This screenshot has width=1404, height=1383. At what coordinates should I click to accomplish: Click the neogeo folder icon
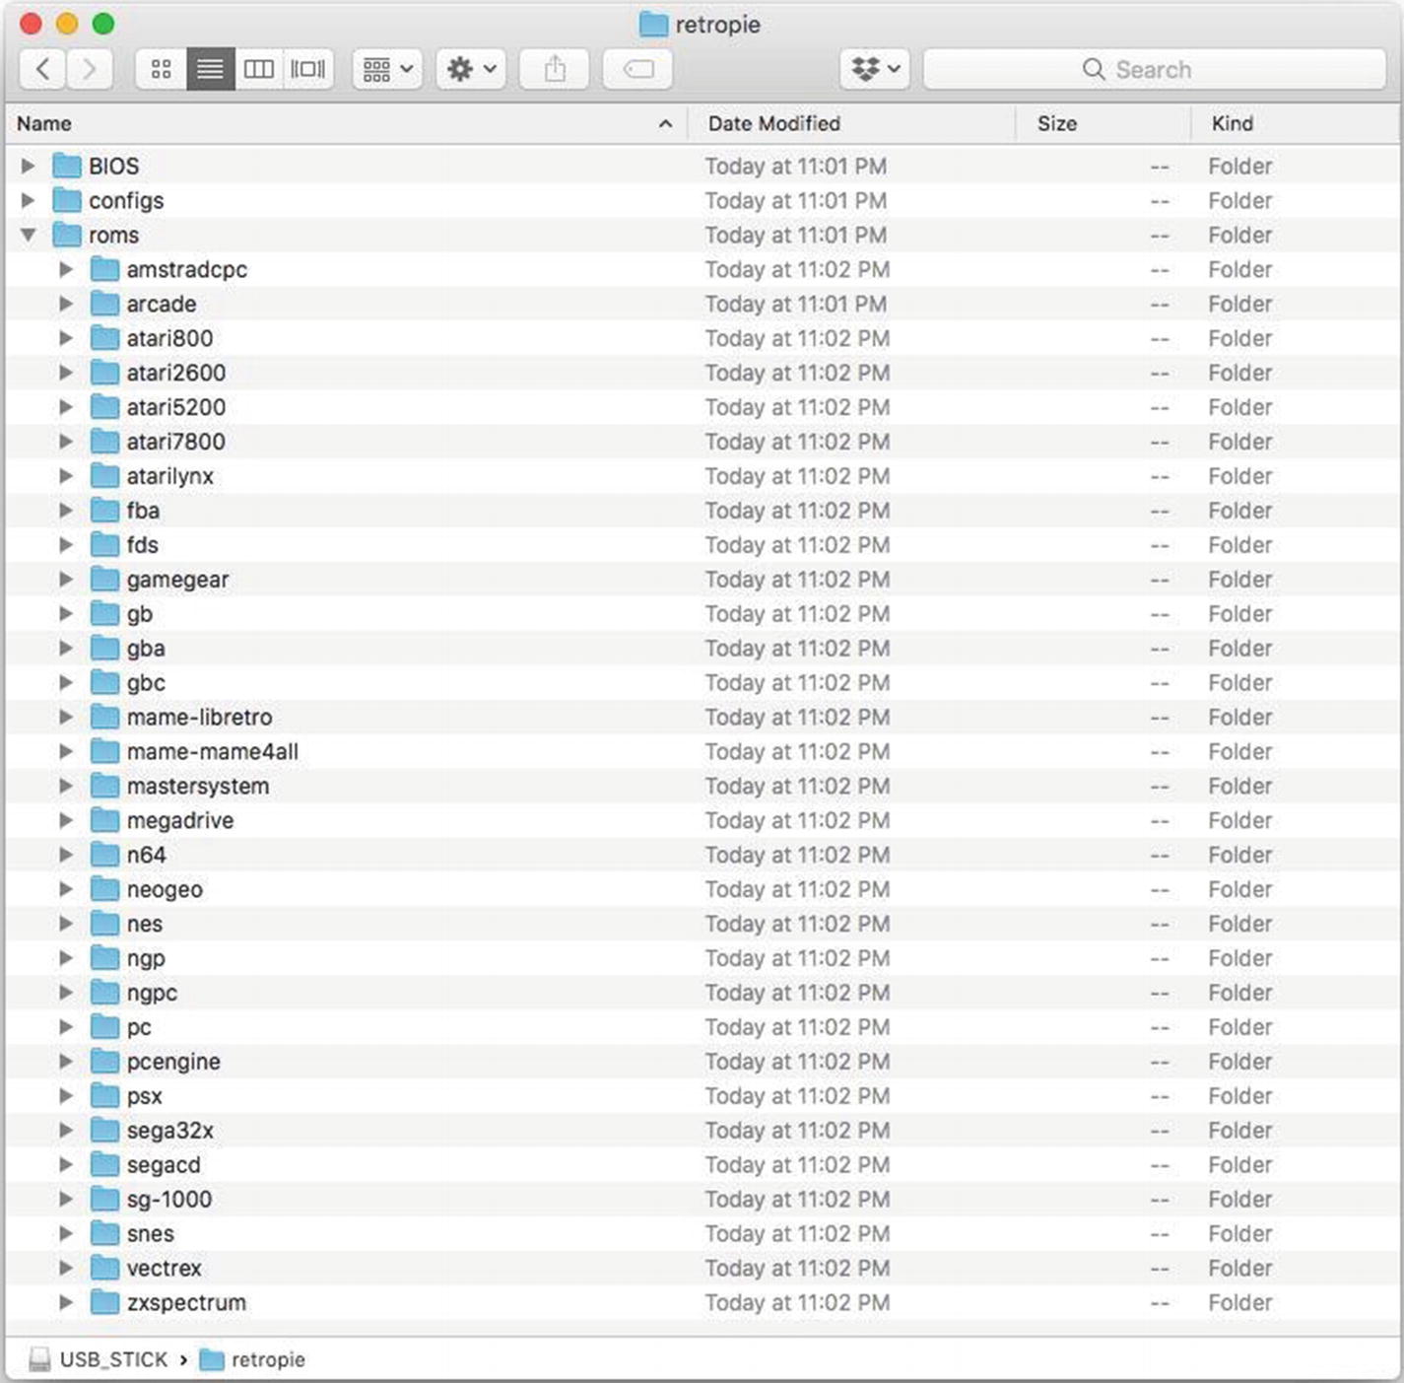pyautogui.click(x=104, y=889)
